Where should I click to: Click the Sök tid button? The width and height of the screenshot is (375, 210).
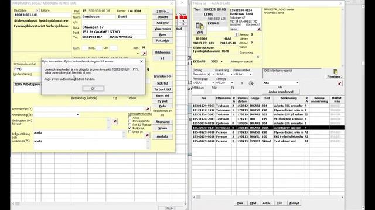(163, 83)
